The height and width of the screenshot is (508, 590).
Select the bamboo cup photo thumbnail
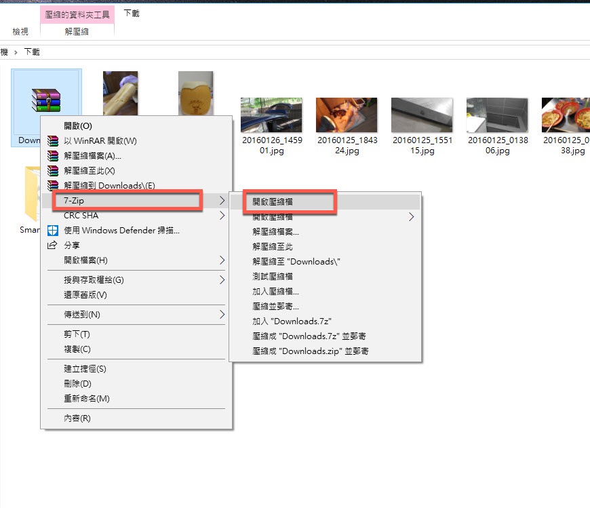196,94
